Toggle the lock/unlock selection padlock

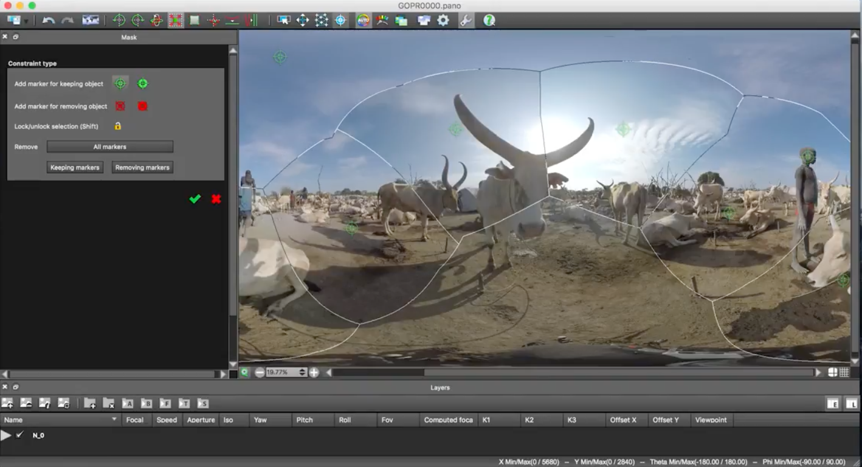(x=118, y=126)
